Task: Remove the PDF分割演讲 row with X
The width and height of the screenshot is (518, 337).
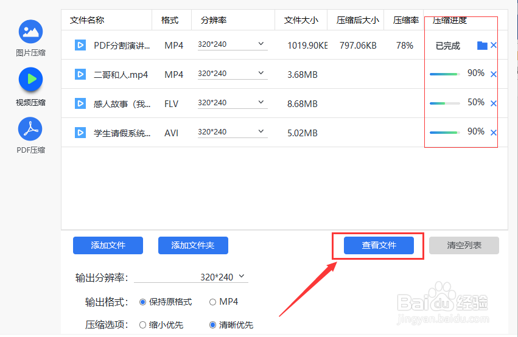Action: (x=494, y=45)
